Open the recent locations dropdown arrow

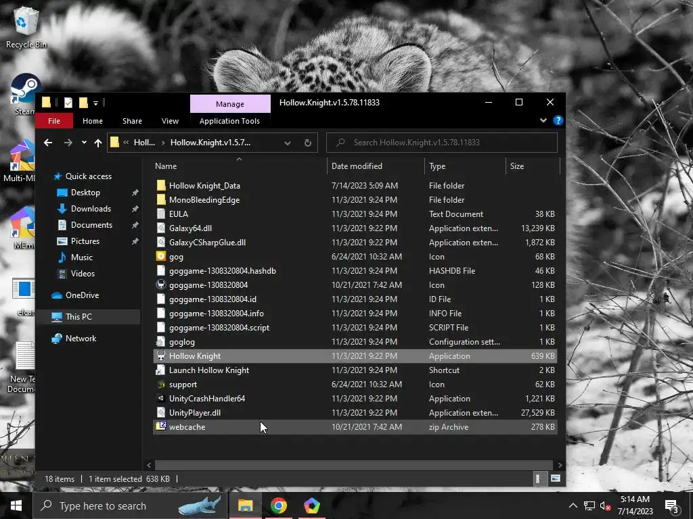tap(84, 143)
